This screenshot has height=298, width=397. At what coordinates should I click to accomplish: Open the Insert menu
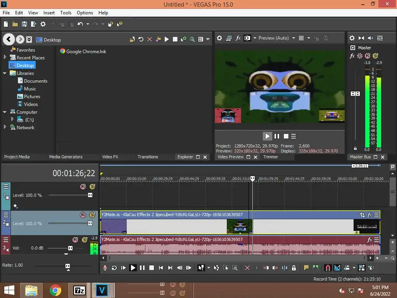click(x=49, y=13)
